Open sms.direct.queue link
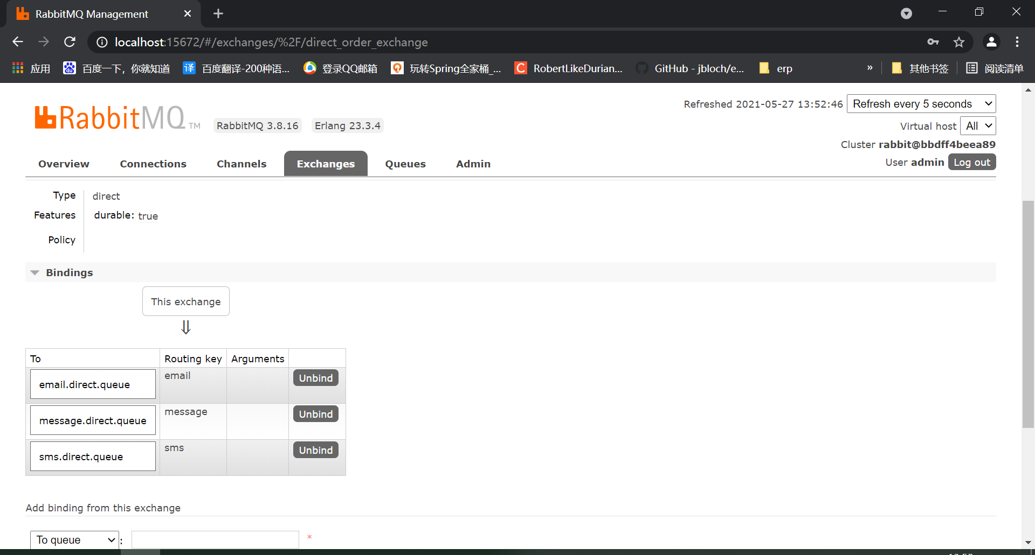The width and height of the screenshot is (1035, 555). (x=81, y=456)
